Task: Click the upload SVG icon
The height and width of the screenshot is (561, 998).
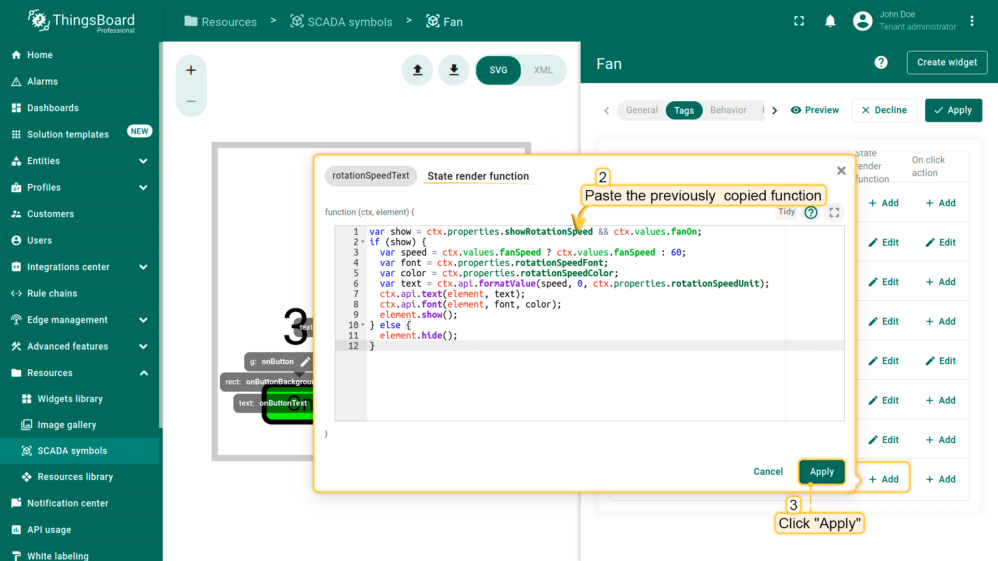Action: tap(417, 70)
